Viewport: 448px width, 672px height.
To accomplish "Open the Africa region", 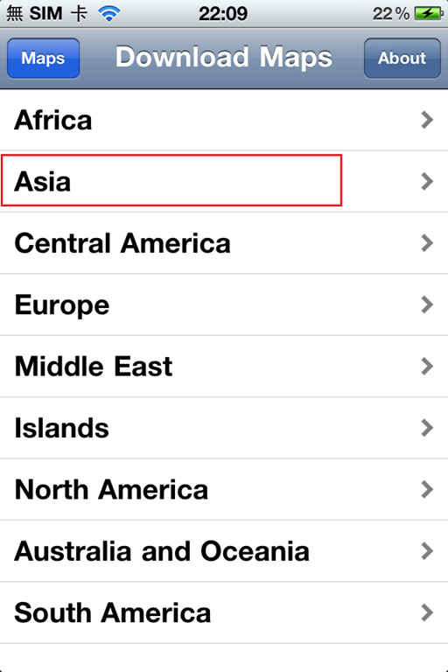I will (x=224, y=120).
